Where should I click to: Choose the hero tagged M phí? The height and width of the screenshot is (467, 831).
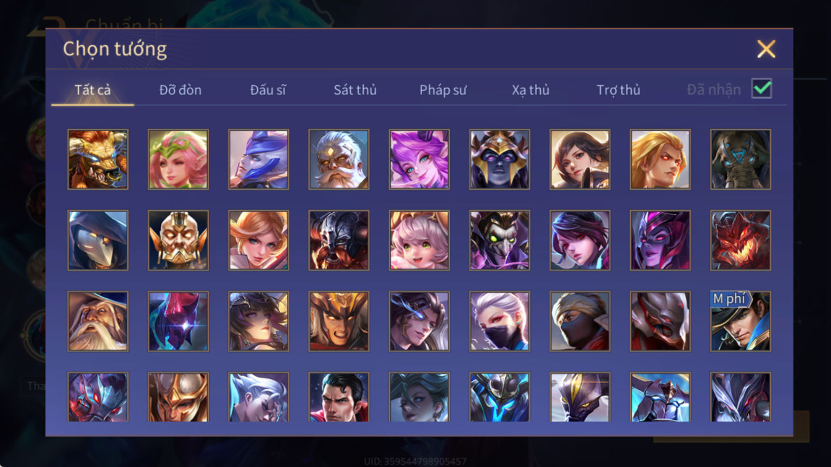pyautogui.click(x=741, y=321)
